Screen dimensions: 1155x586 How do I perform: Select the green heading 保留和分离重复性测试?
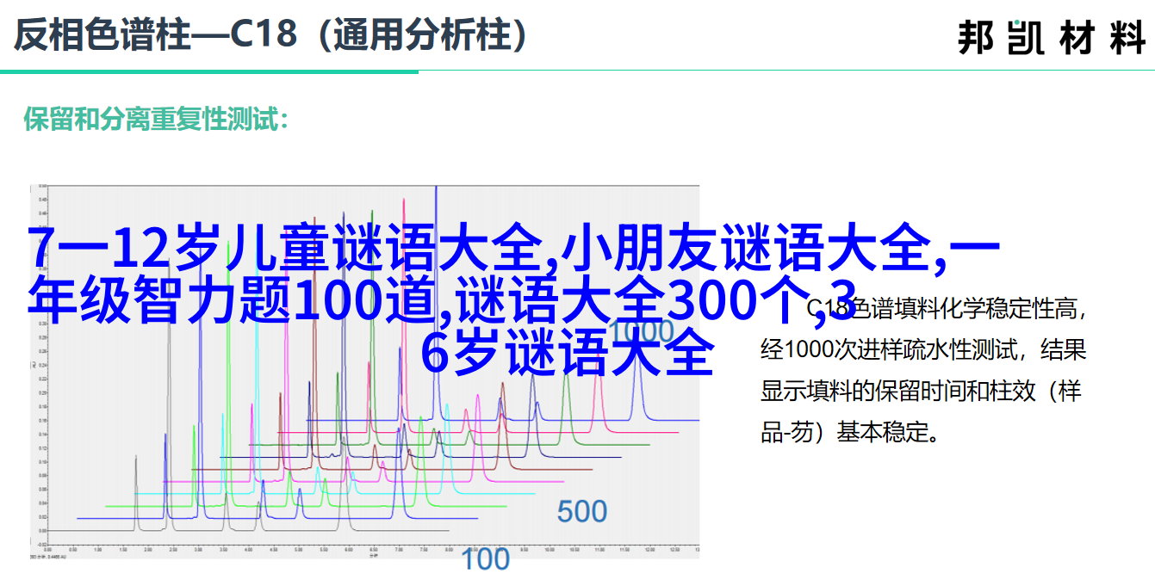[x=155, y=120]
